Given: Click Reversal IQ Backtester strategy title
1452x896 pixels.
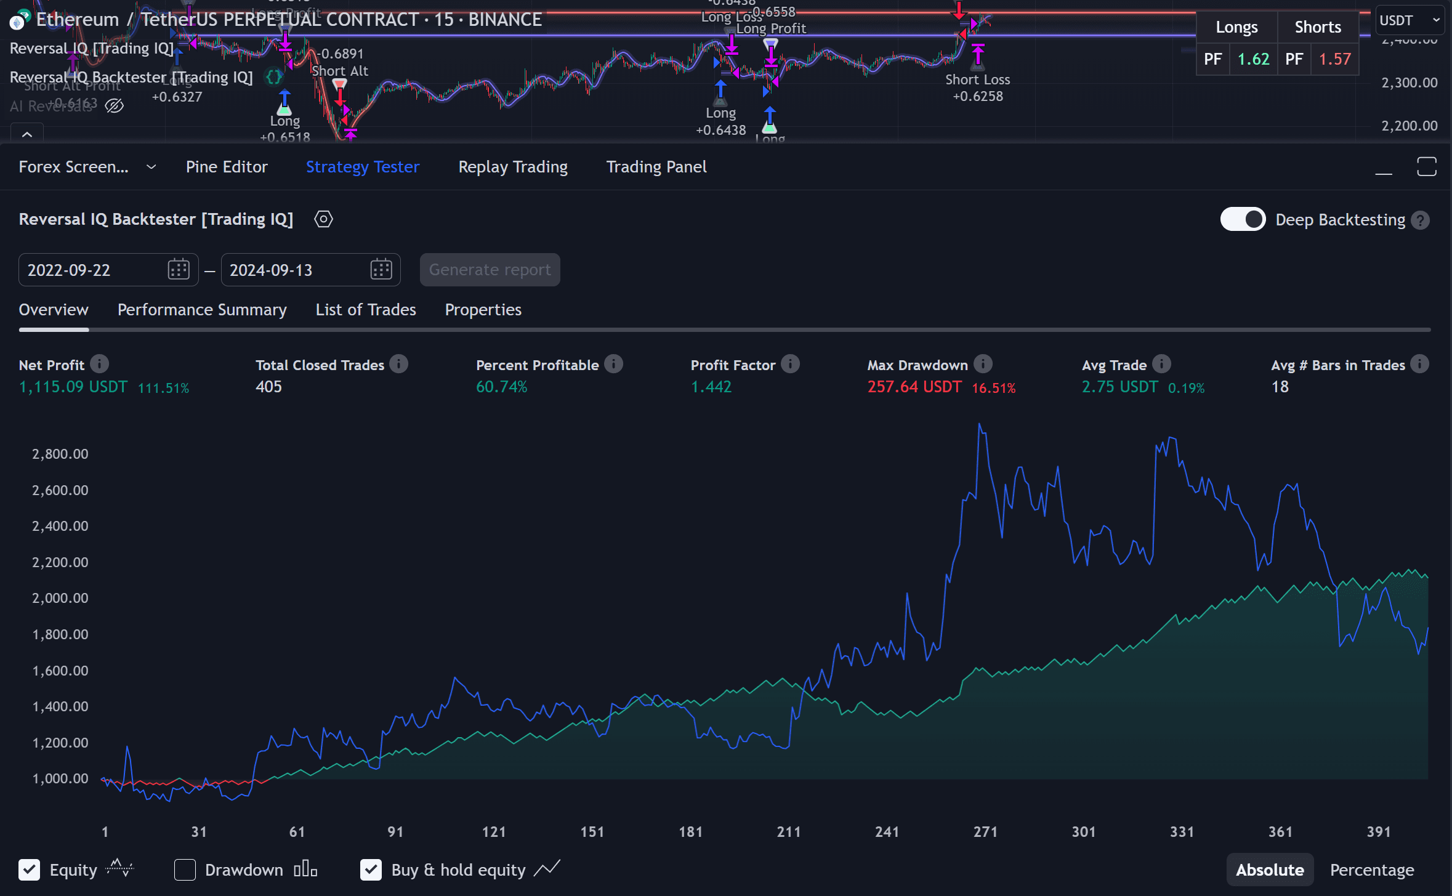Looking at the screenshot, I should pos(156,219).
